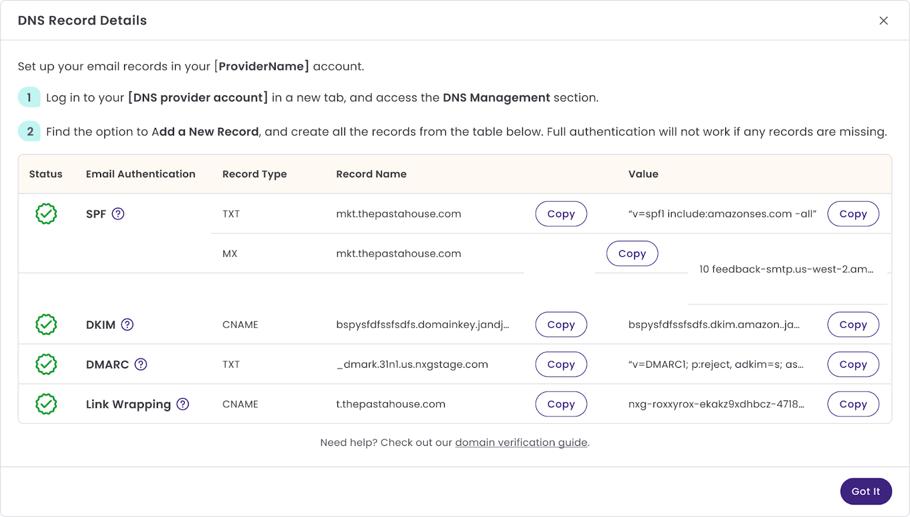Click the DKIM verified status checkmark
This screenshot has width=910, height=517.
(46, 324)
